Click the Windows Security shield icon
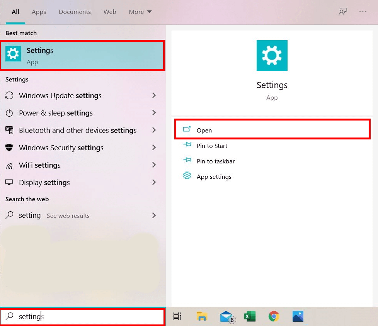 pyautogui.click(x=9, y=148)
